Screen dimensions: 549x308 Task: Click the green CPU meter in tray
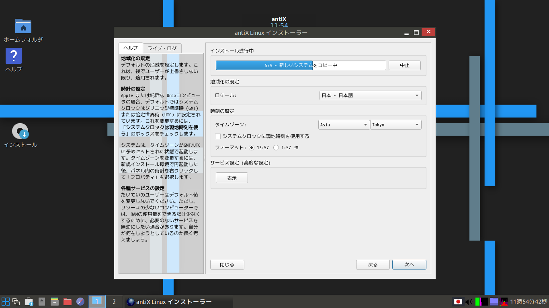pyautogui.click(x=477, y=302)
